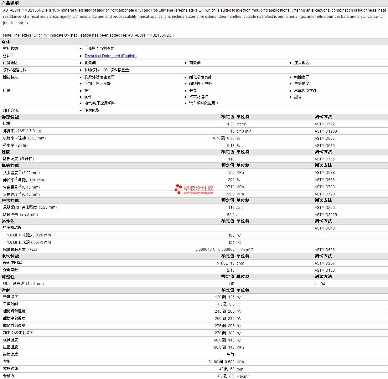Click the 热性能 section header
This screenshot has height=379, width=388.
(x=8, y=221)
